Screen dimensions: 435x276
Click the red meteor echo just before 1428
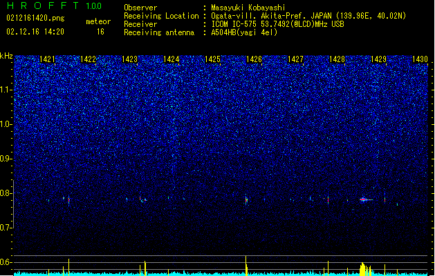coord(328,199)
